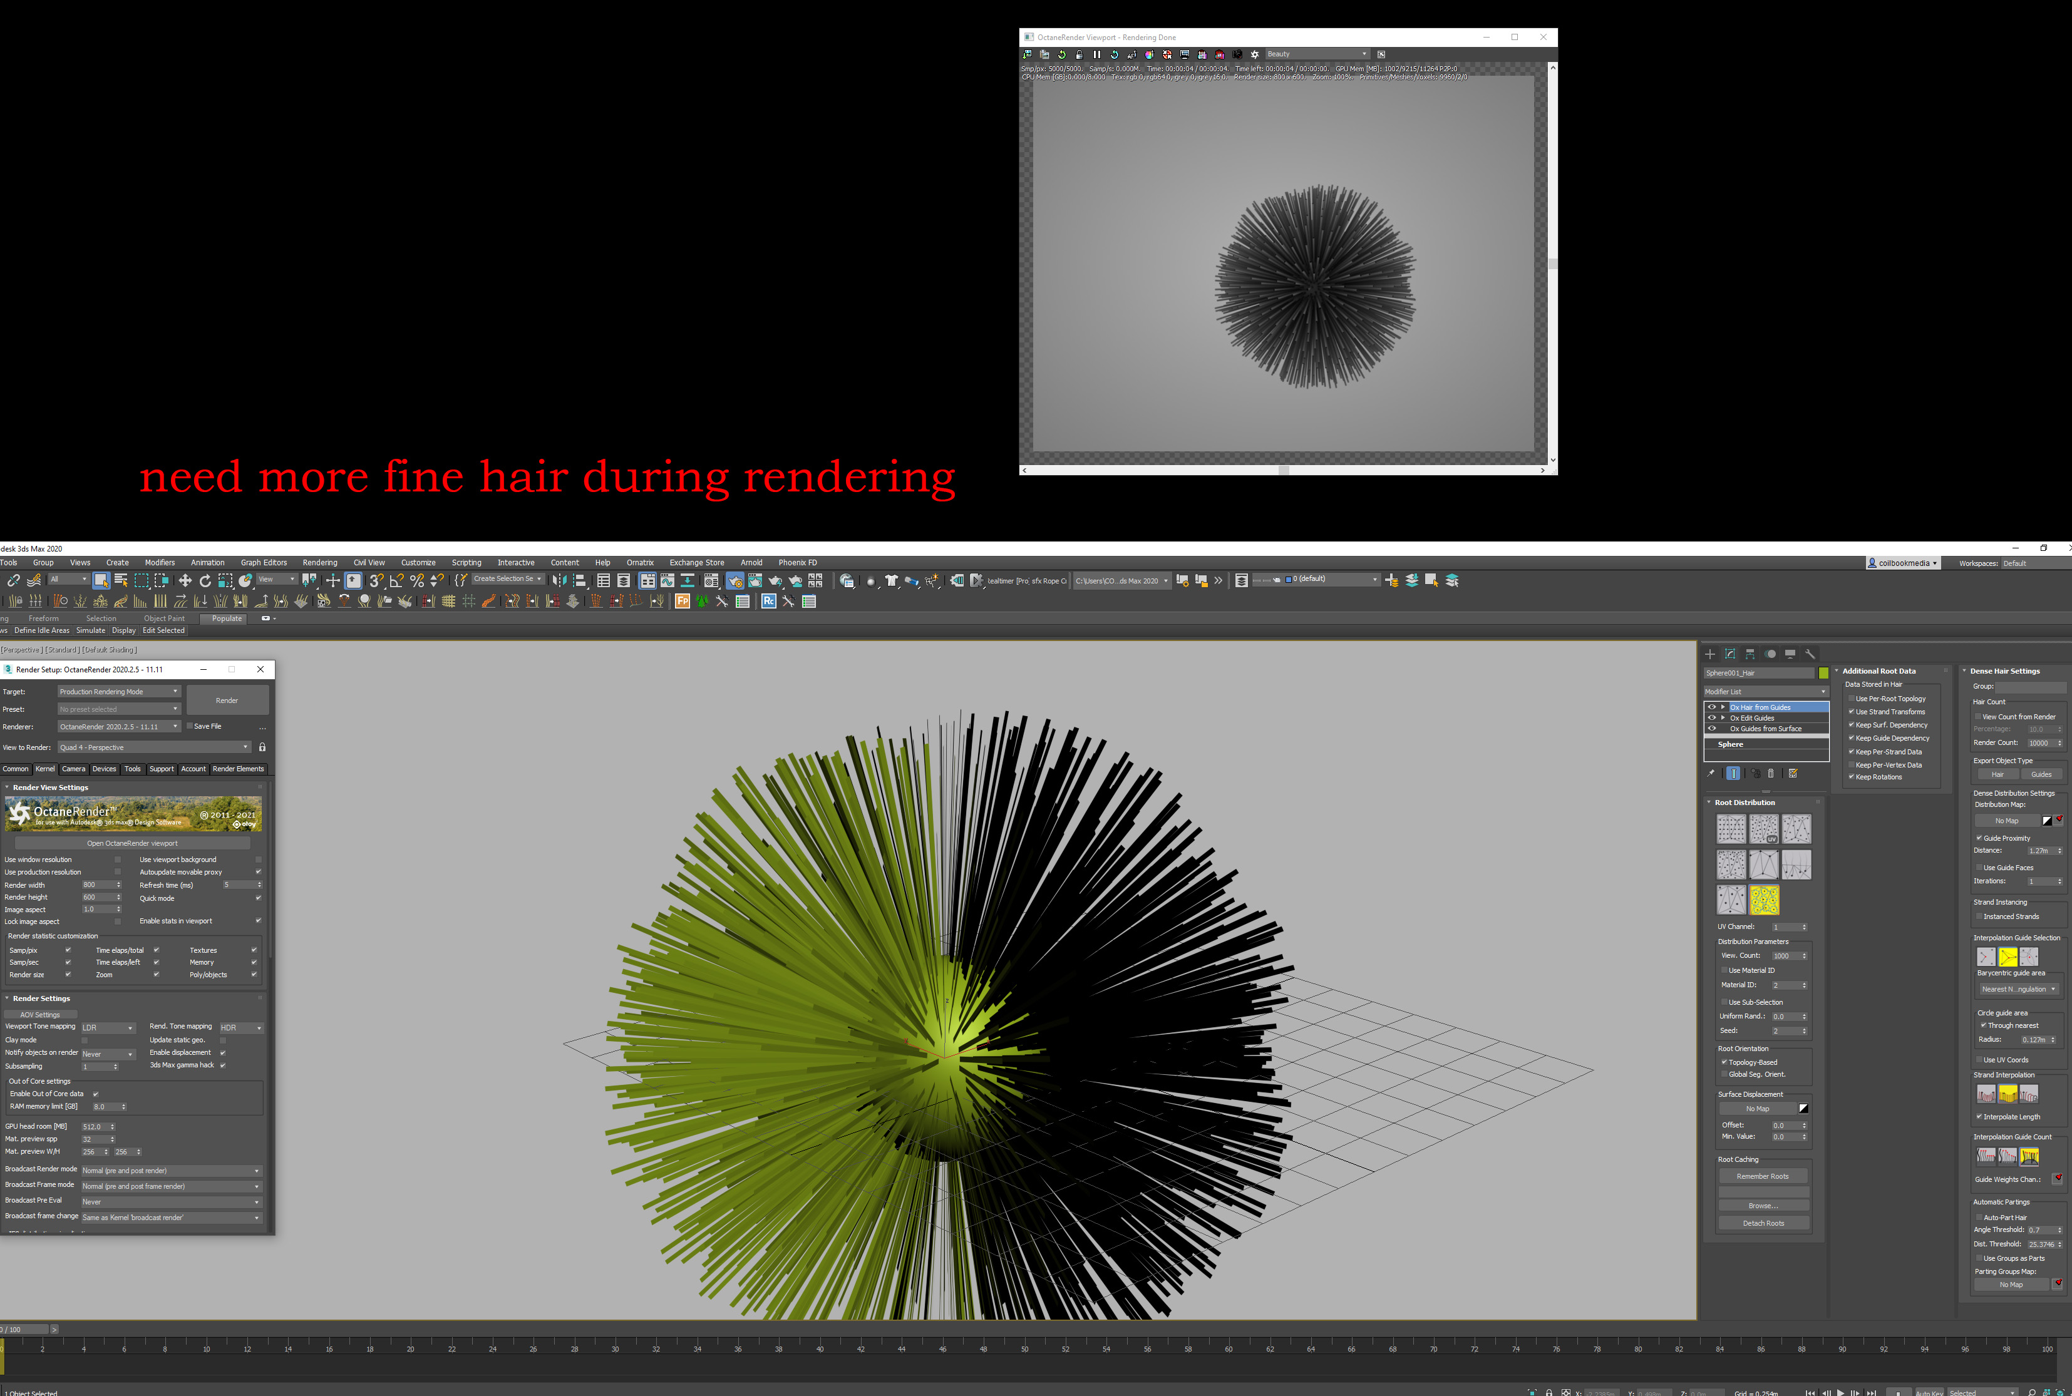Uncheck the Guide Proximity checkbox
Image resolution: width=2072 pixels, height=1396 pixels.
[1979, 838]
